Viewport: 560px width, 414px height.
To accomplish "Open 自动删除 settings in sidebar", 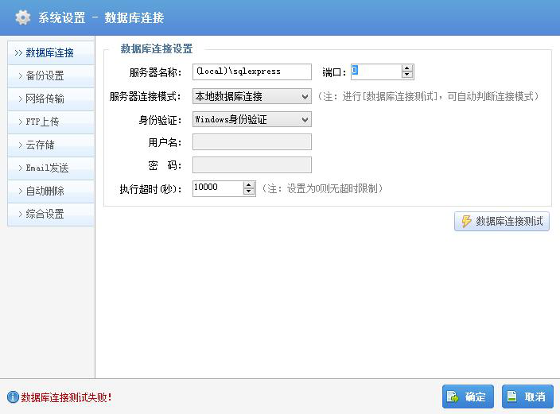I will tap(51, 192).
